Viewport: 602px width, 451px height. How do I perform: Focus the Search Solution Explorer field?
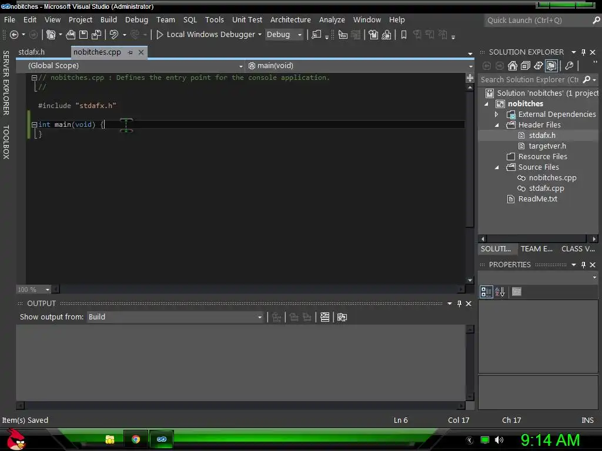(x=530, y=79)
